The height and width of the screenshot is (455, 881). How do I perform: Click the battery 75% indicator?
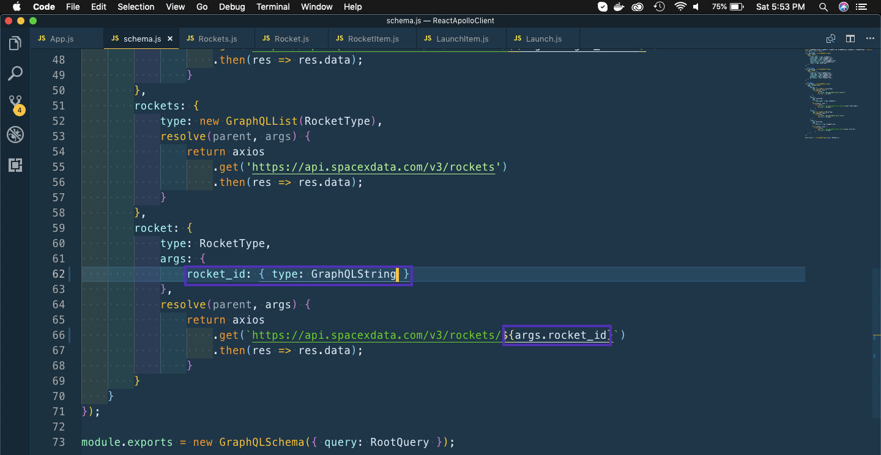click(727, 7)
